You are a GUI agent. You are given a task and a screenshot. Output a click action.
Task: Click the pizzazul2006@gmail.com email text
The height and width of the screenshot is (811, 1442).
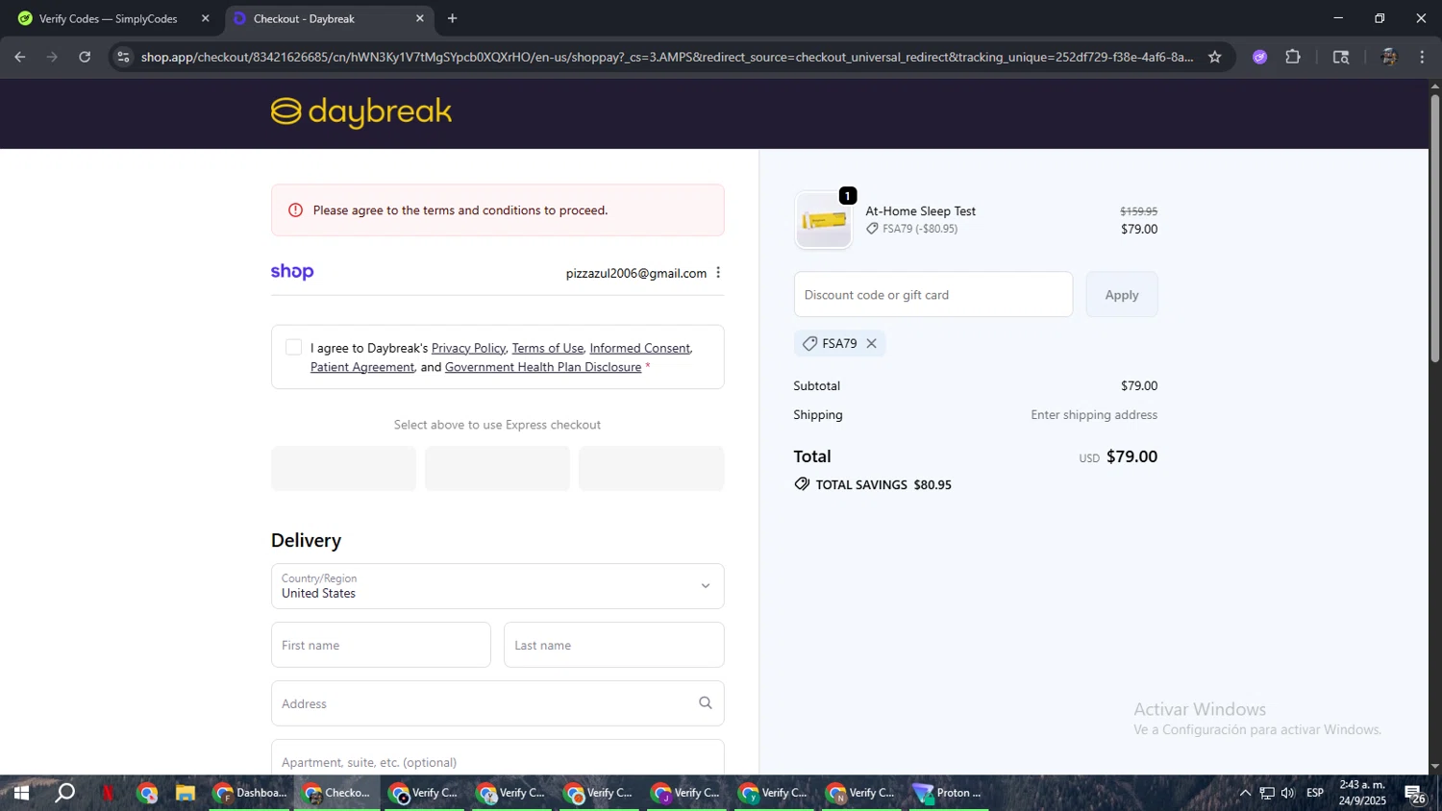pyautogui.click(x=635, y=273)
